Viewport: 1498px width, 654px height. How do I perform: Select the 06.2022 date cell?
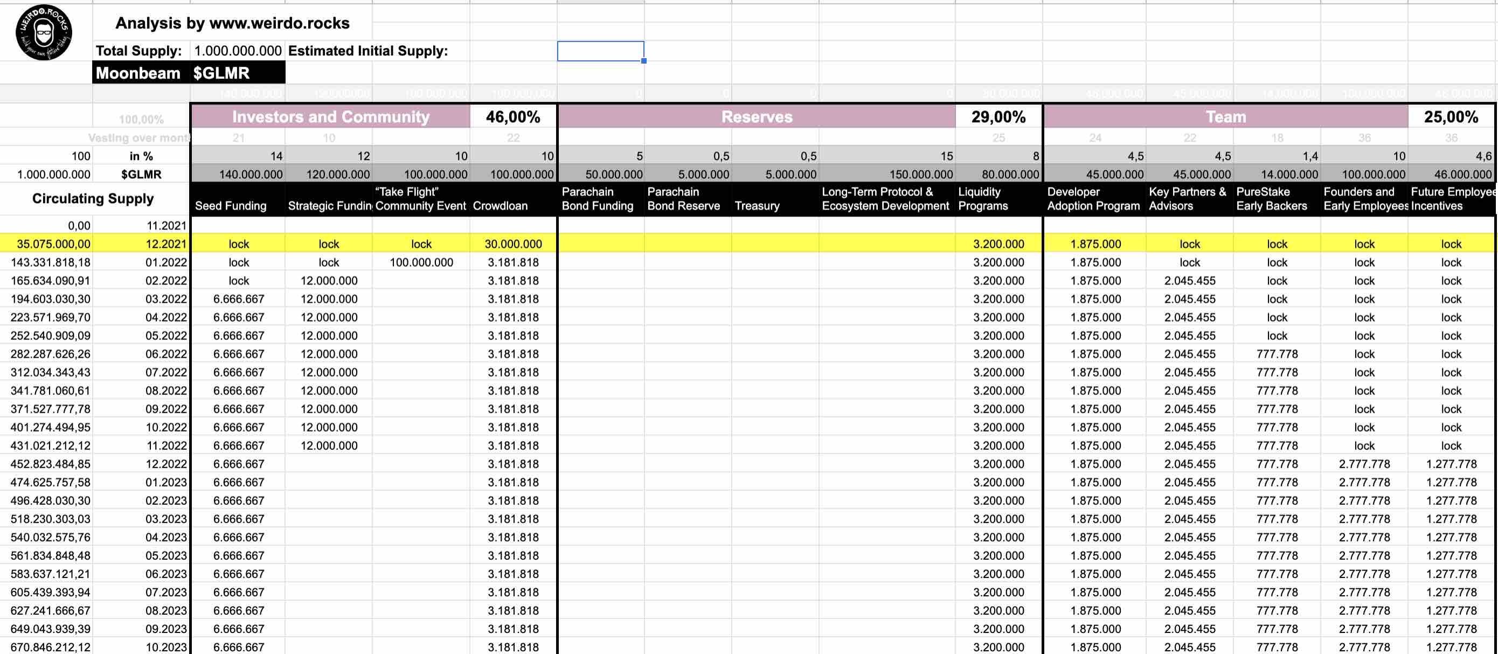coord(141,354)
